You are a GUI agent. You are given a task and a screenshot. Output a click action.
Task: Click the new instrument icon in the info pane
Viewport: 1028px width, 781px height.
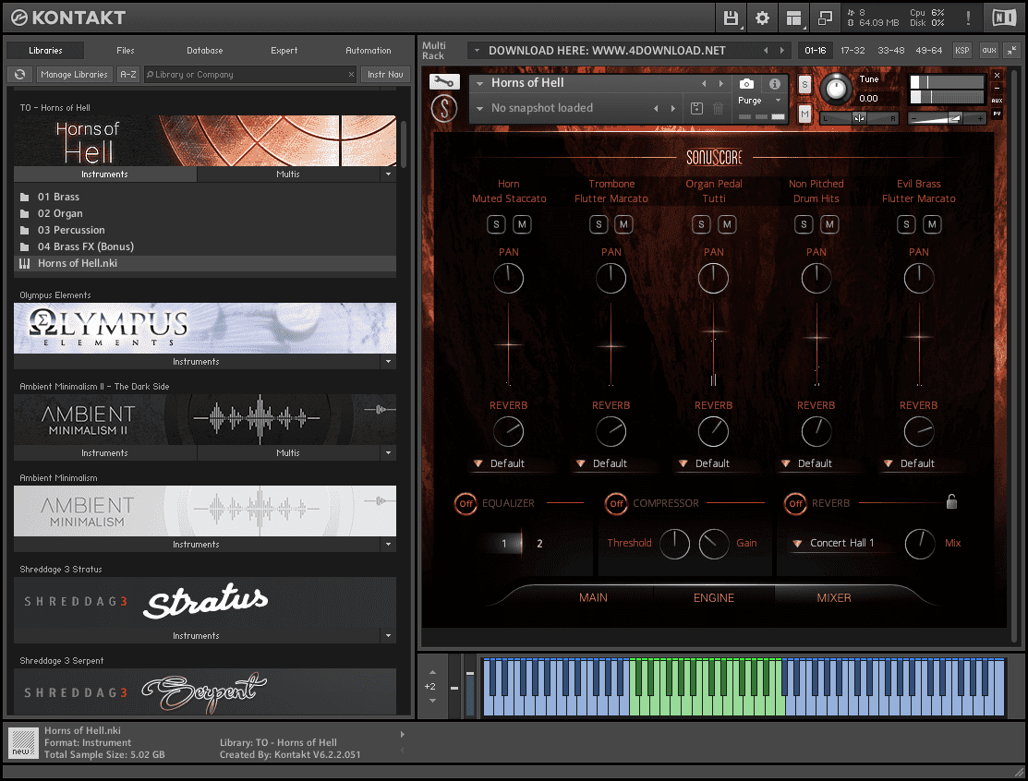[23, 744]
